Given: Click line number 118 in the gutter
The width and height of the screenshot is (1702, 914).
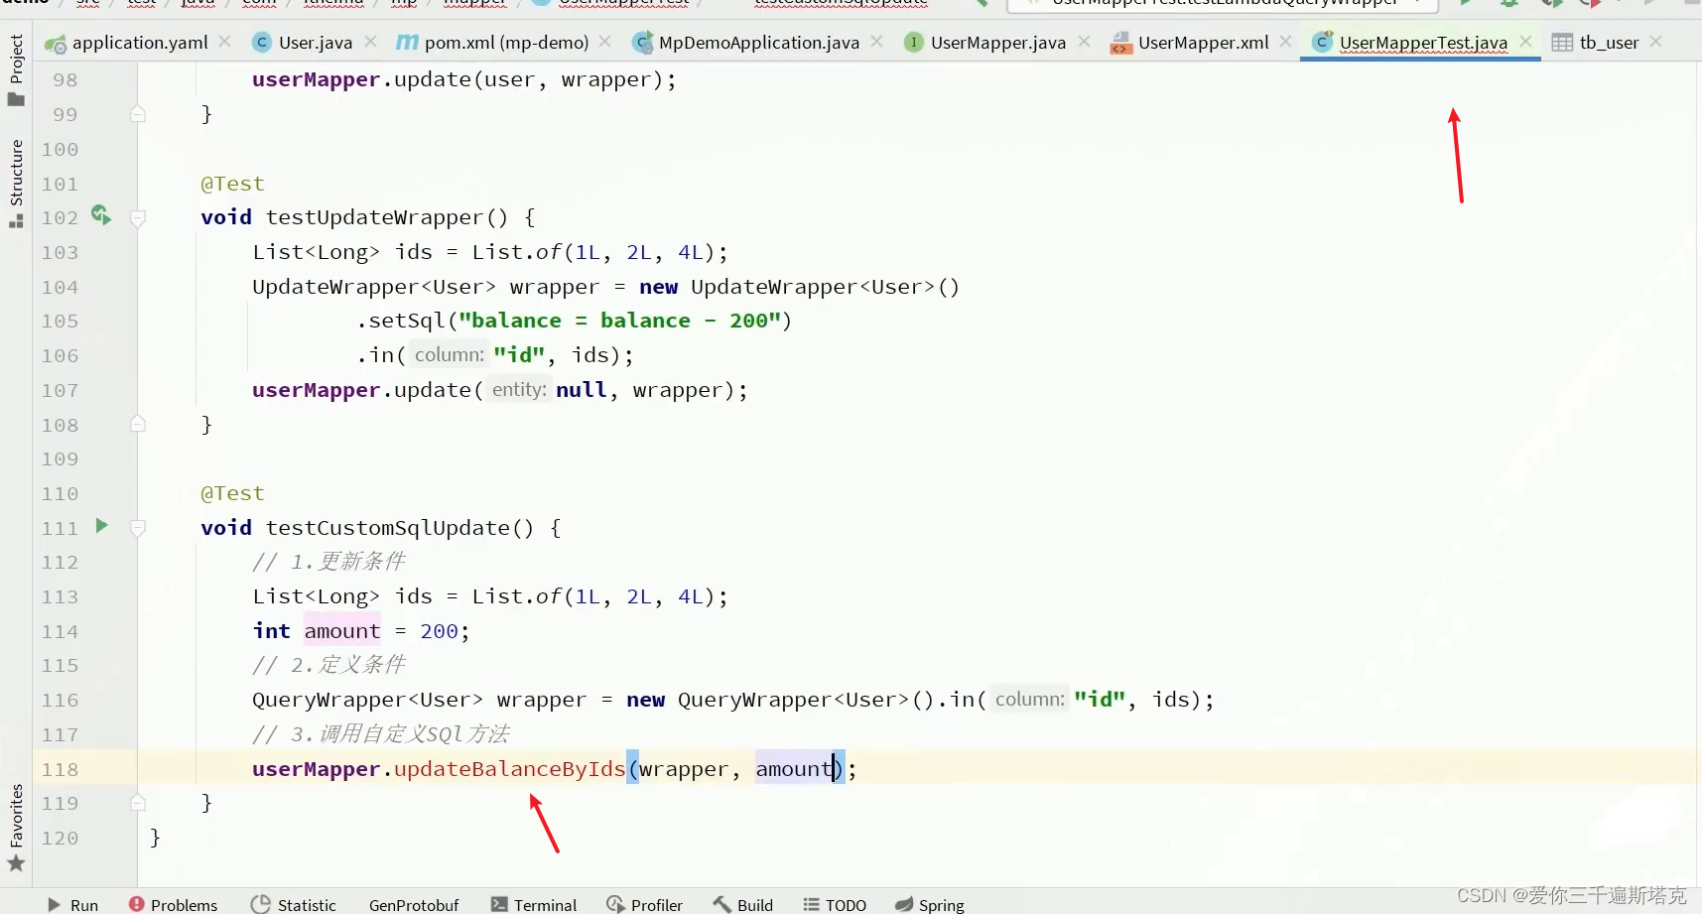Looking at the screenshot, I should click(x=61, y=768).
